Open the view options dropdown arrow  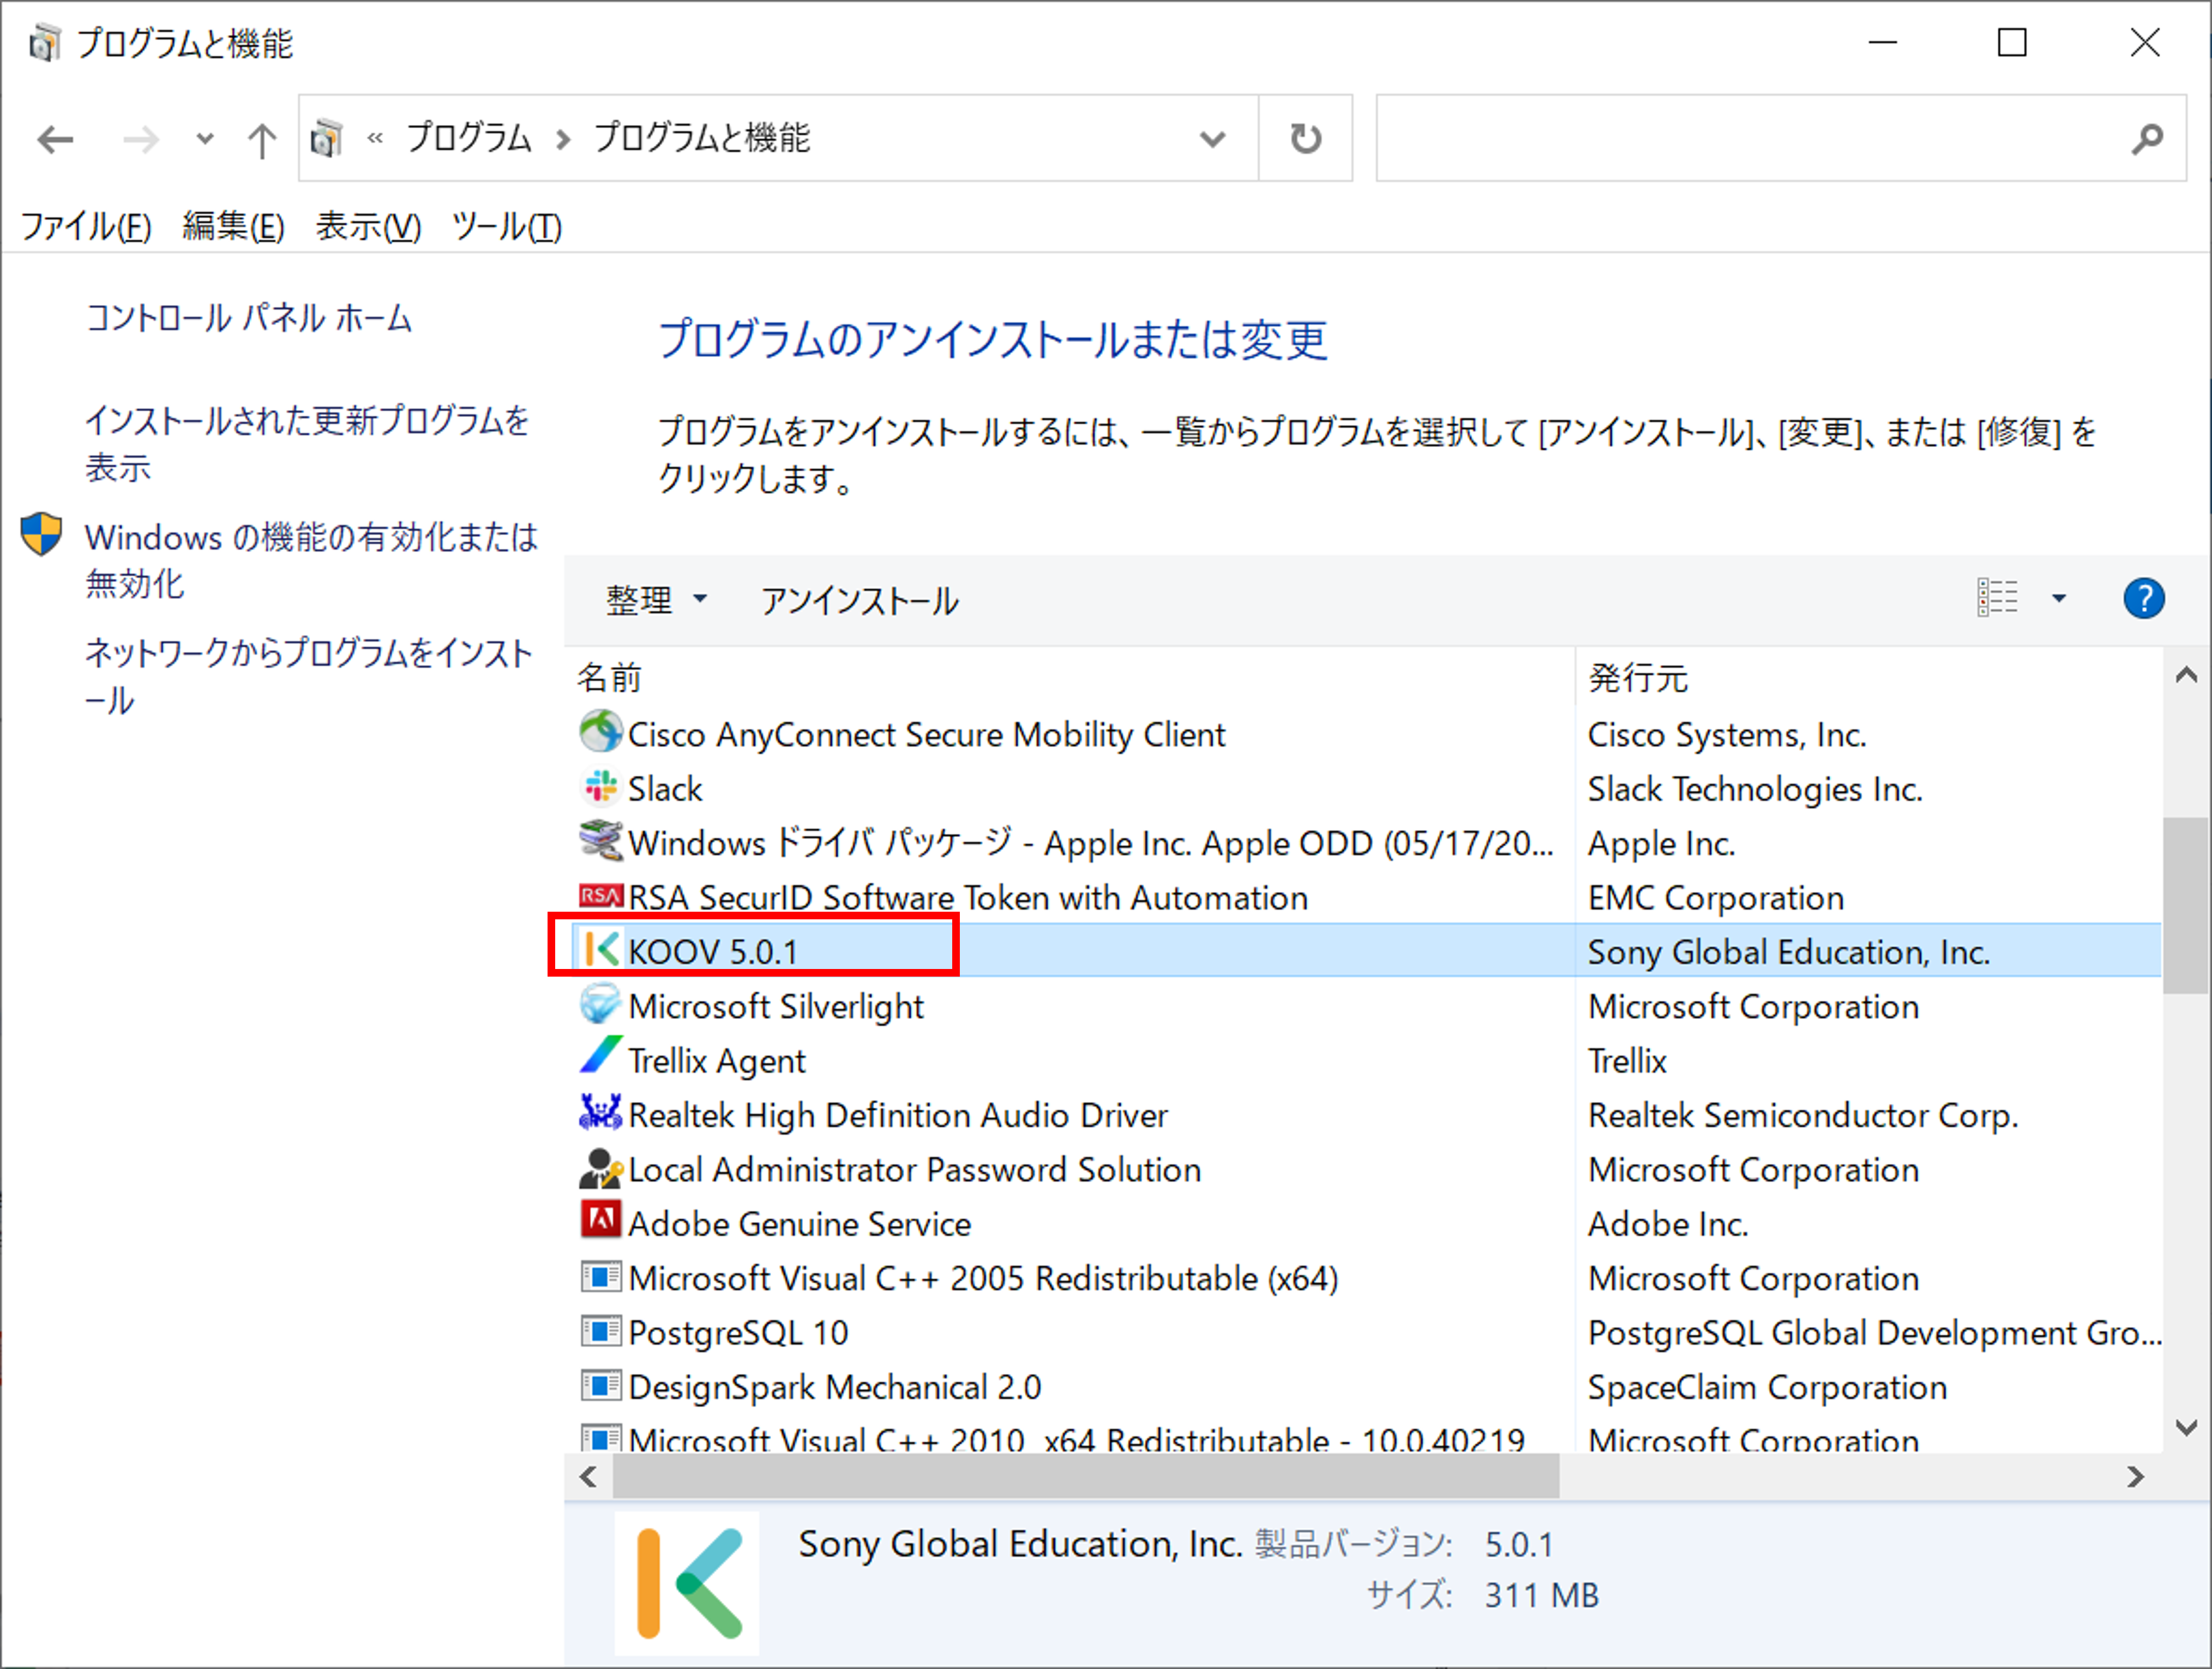point(2058,599)
